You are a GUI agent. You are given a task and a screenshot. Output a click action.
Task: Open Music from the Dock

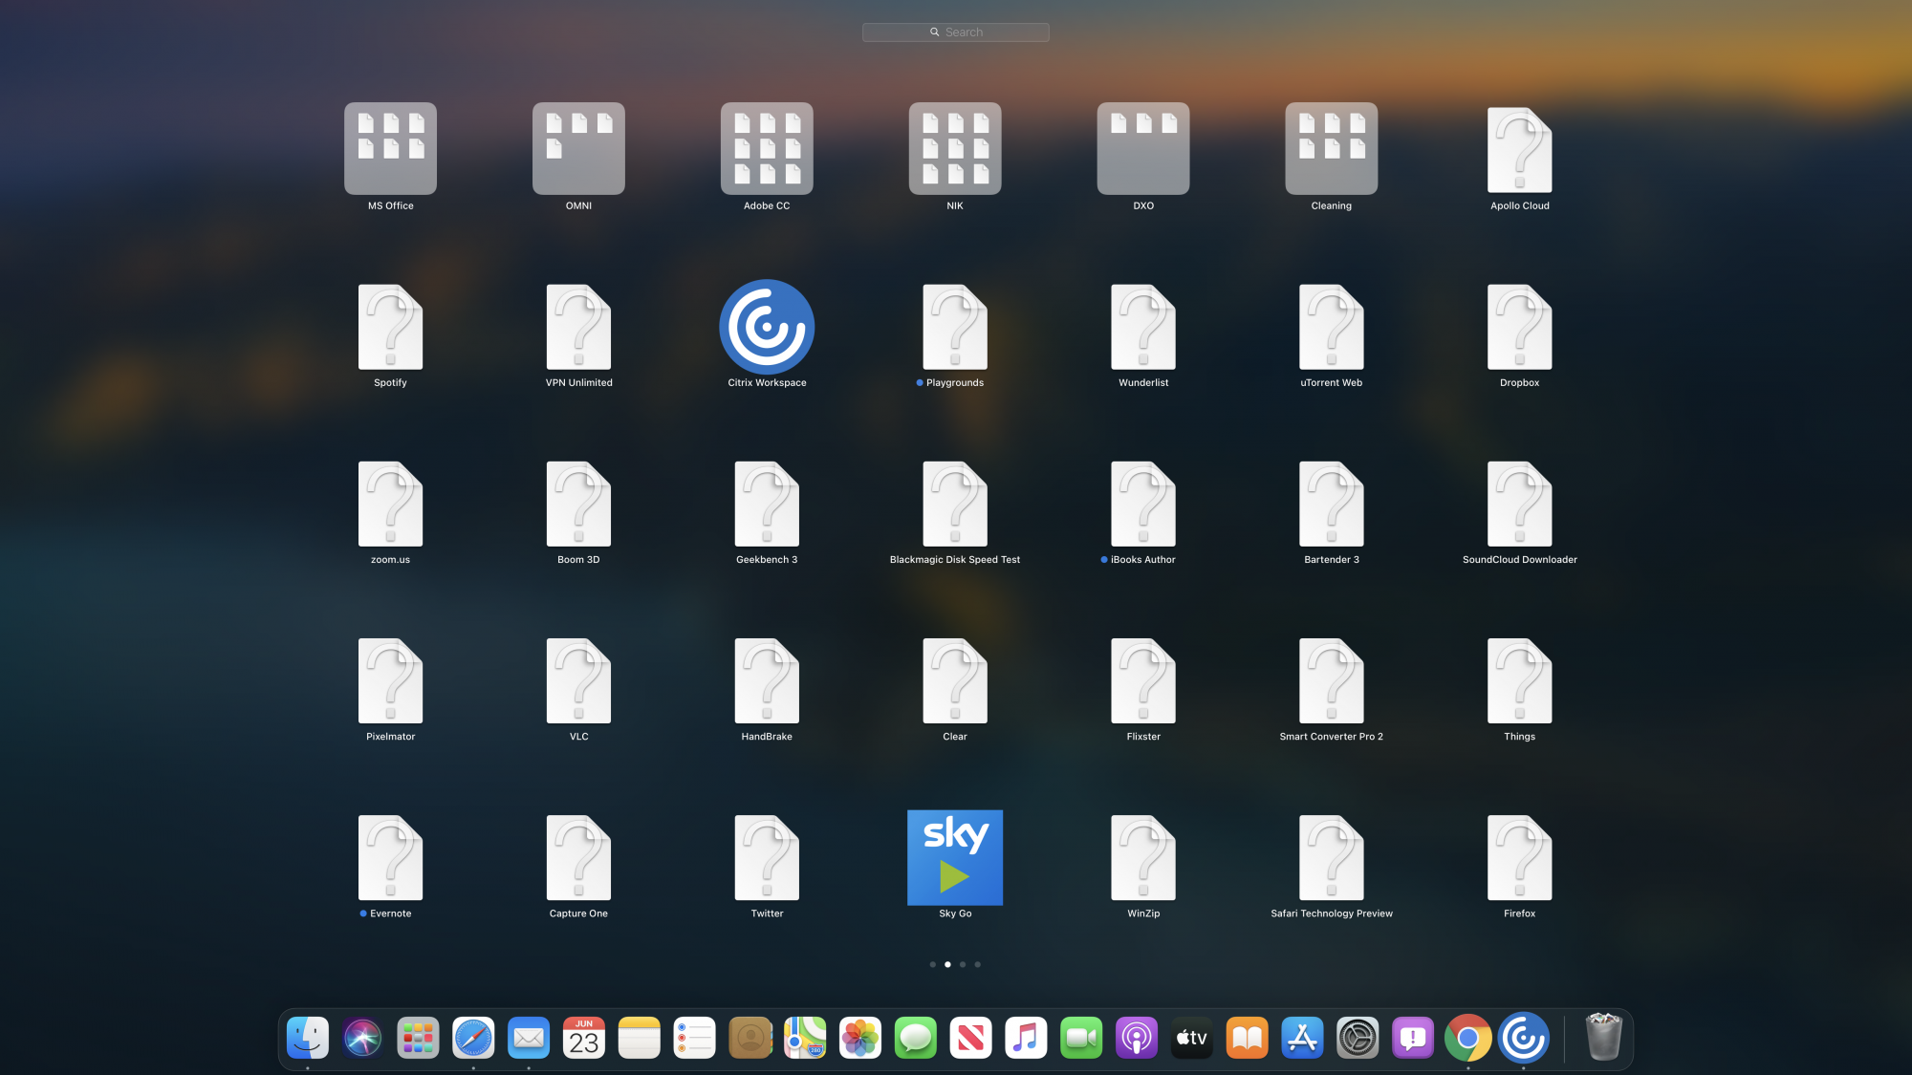tap(1026, 1038)
